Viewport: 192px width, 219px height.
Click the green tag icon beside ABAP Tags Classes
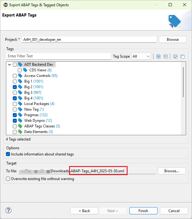(x=20, y=126)
